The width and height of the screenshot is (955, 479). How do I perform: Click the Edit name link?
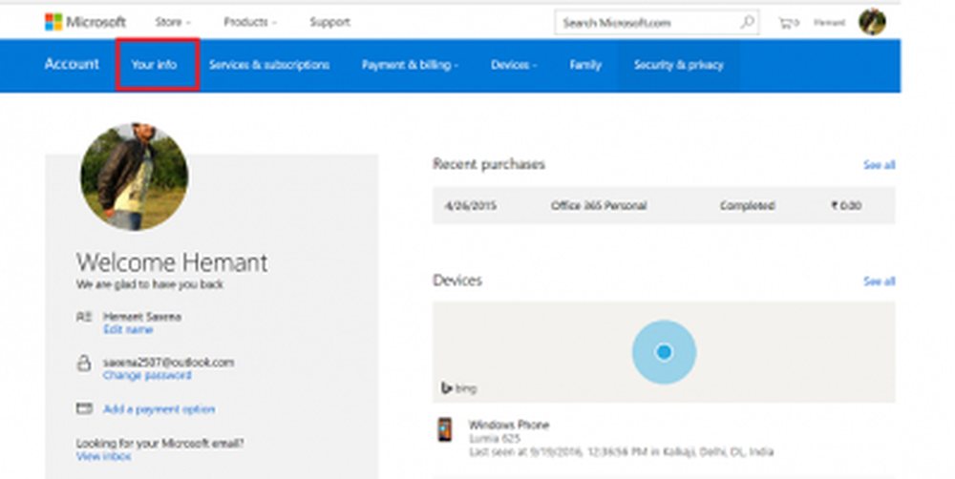(x=128, y=329)
